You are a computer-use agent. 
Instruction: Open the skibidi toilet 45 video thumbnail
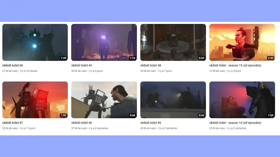pos(173,100)
